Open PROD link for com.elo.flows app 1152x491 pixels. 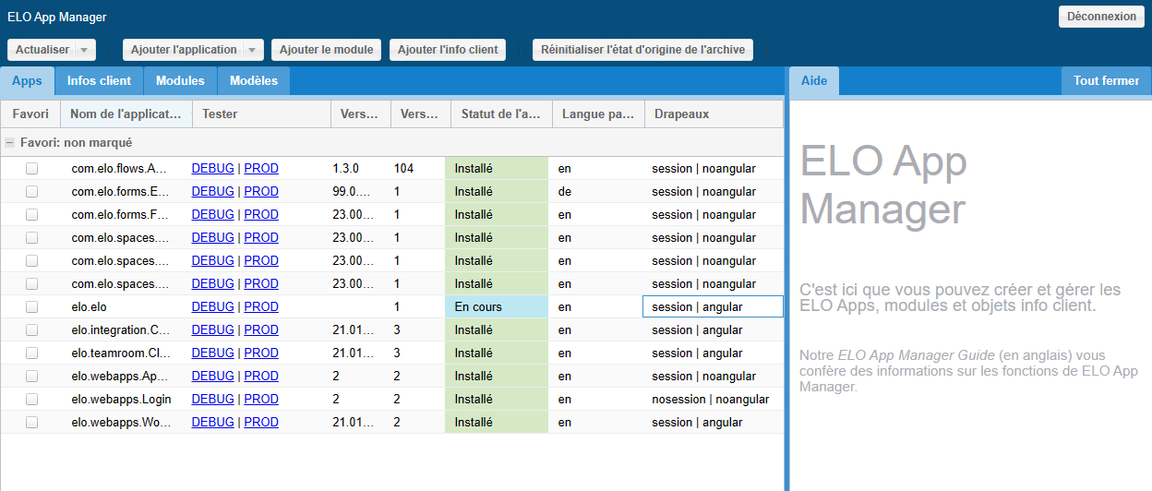[261, 169]
